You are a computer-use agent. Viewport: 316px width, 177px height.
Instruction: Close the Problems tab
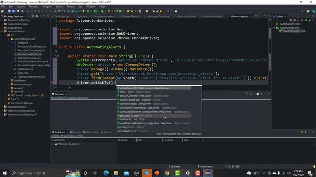point(67,132)
